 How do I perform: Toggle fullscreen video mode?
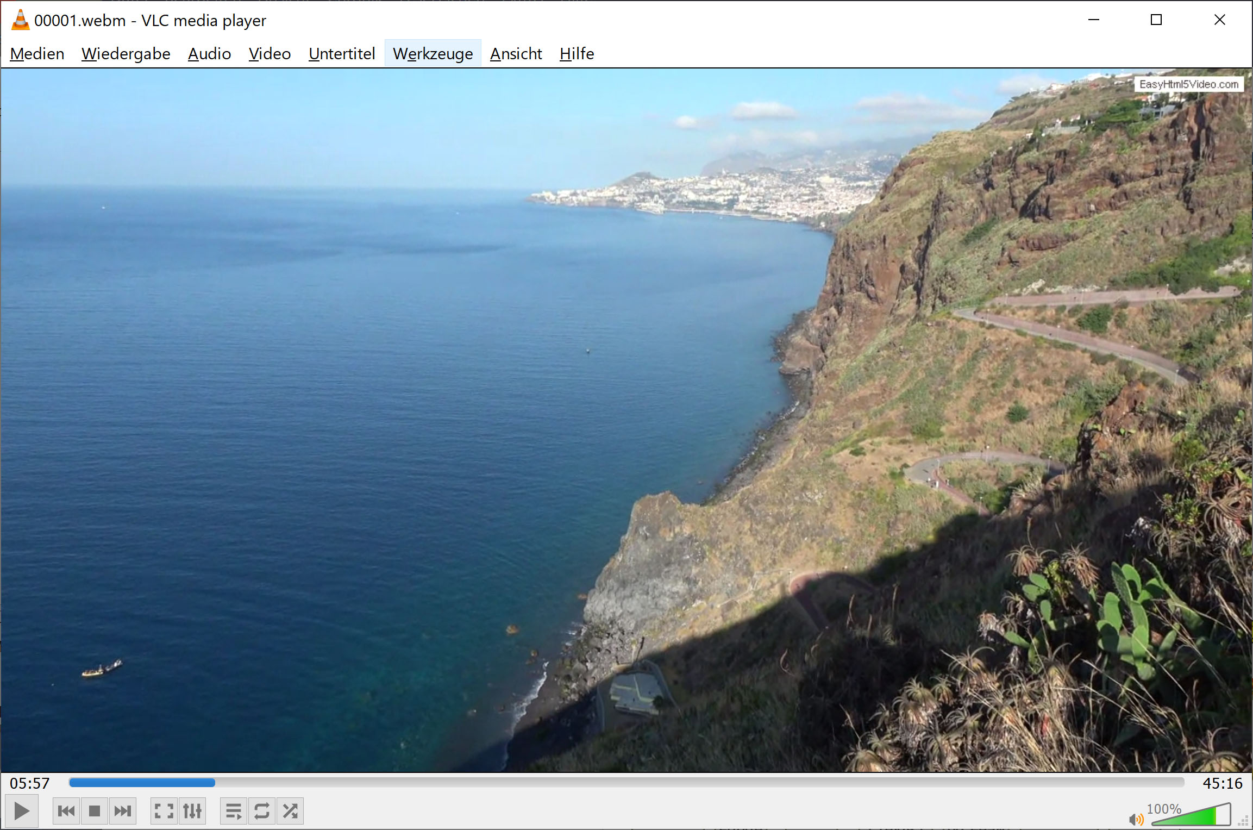[x=164, y=812]
